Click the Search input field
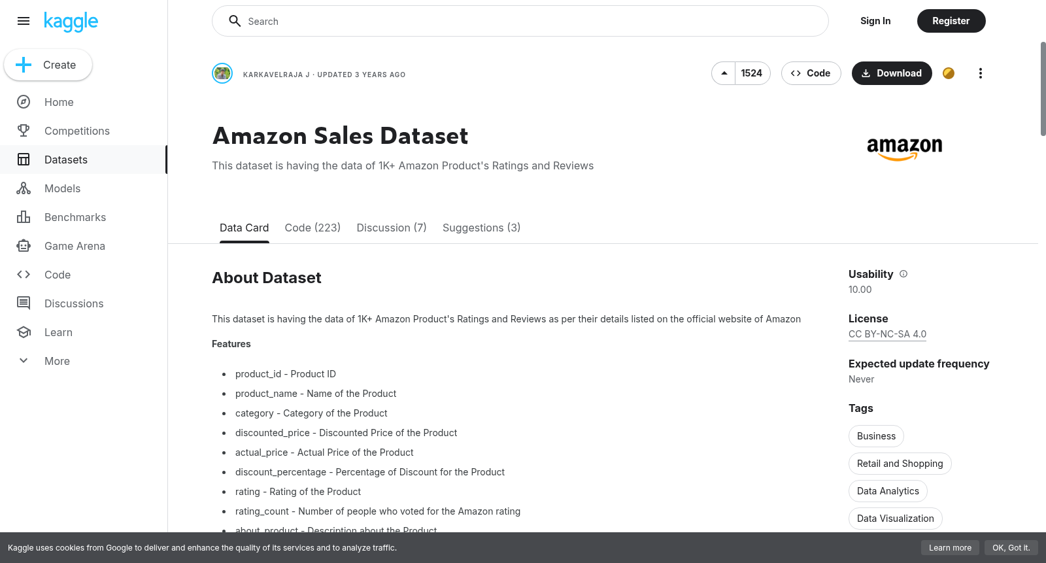The image size is (1046, 563). (520, 21)
